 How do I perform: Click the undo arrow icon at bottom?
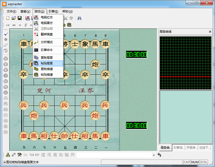pos(159,155)
